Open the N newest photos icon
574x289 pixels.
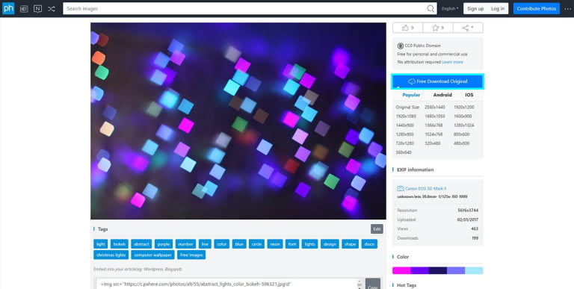pyautogui.click(x=37, y=9)
